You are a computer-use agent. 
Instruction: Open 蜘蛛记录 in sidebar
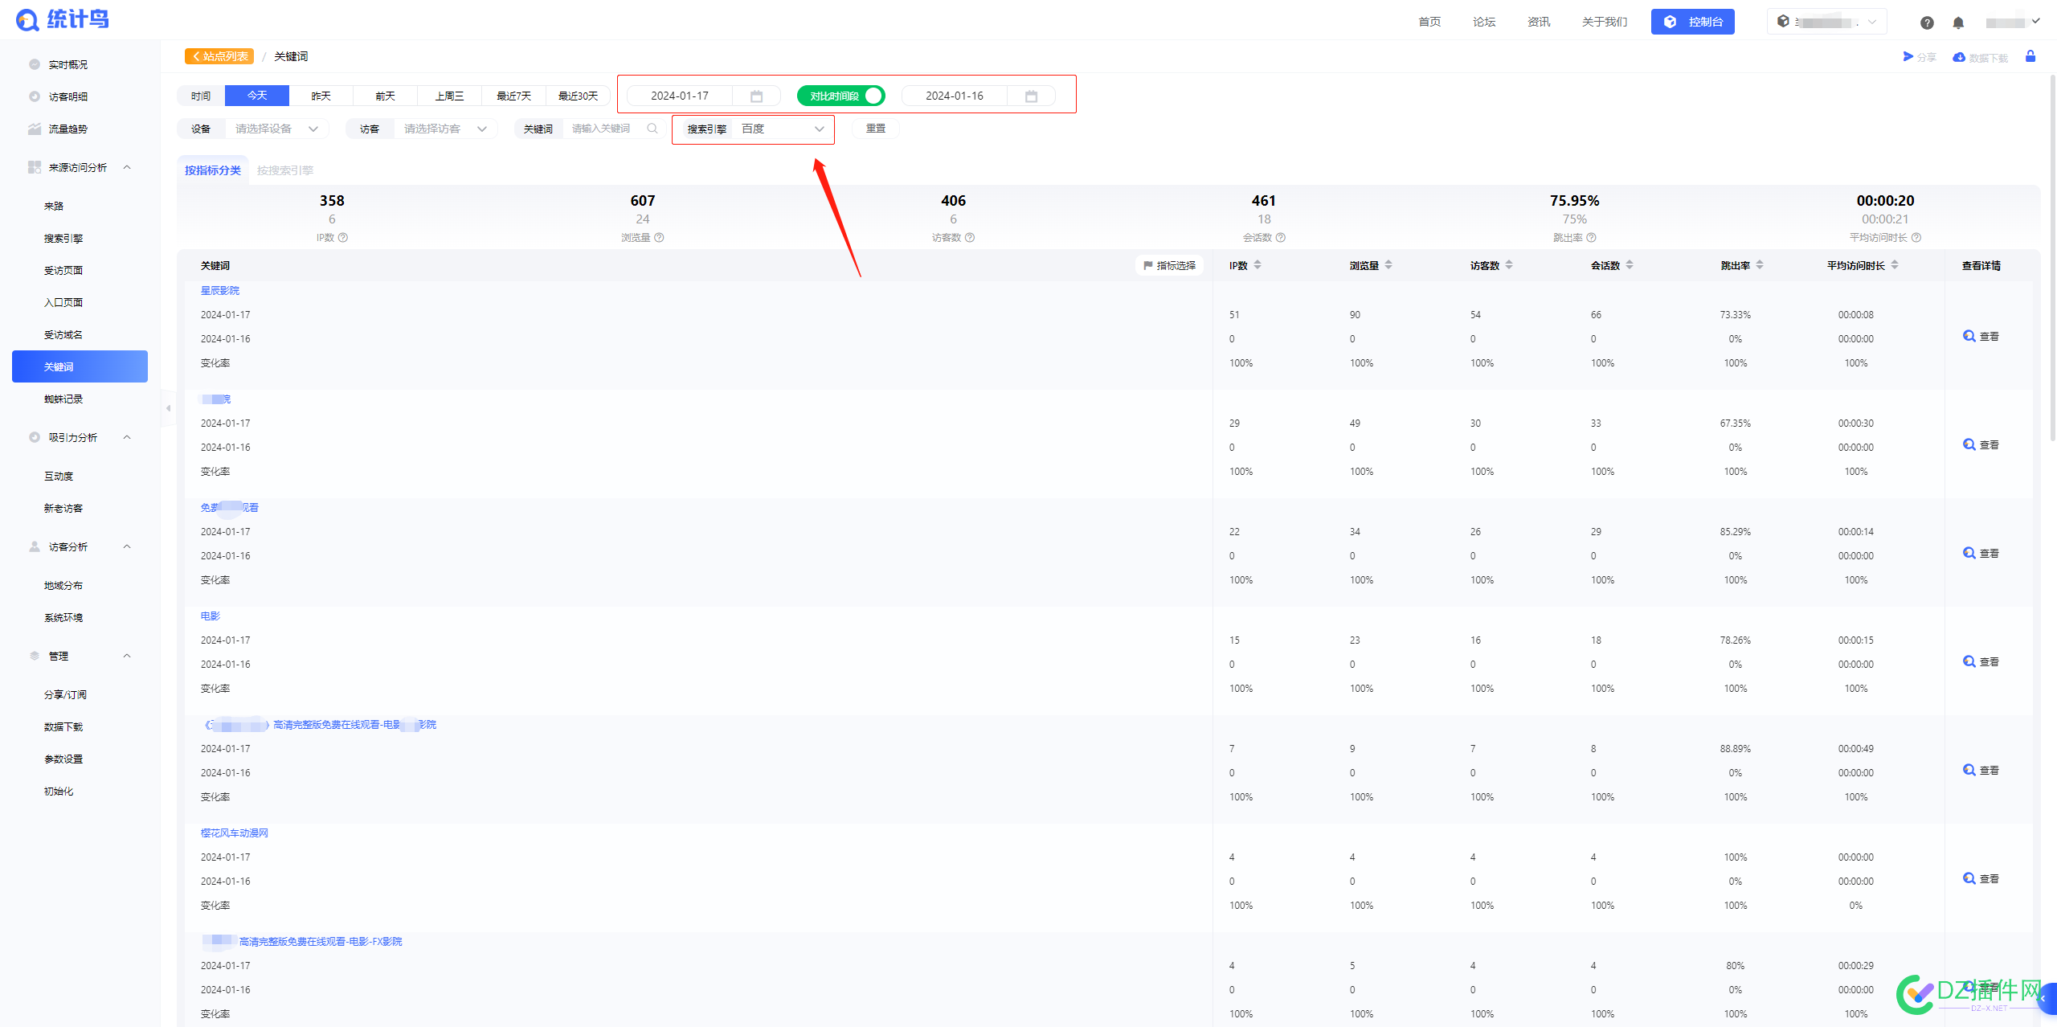pyautogui.click(x=63, y=399)
